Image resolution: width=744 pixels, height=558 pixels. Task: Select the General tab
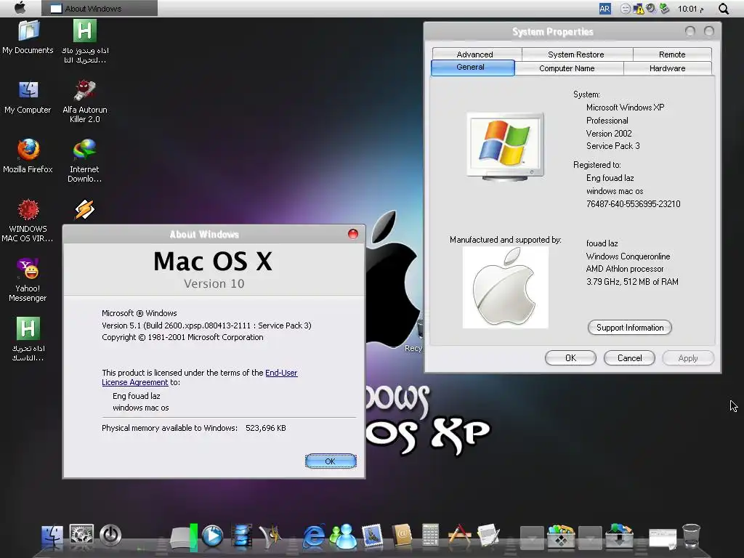tap(471, 68)
